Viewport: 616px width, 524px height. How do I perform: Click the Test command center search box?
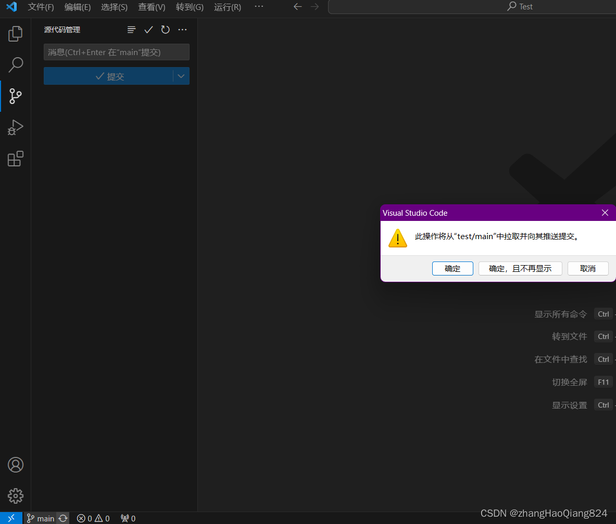point(472,7)
